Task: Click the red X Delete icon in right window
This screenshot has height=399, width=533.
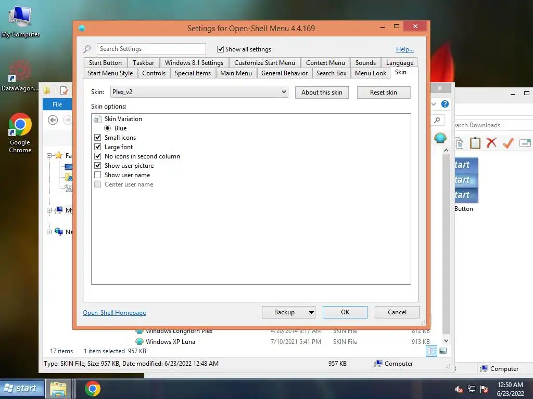Action: pyautogui.click(x=491, y=143)
